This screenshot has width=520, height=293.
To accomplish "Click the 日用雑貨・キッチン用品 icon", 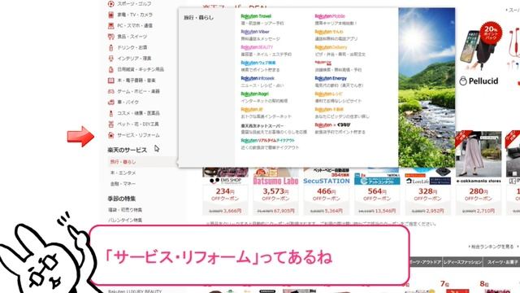I will [111, 70].
